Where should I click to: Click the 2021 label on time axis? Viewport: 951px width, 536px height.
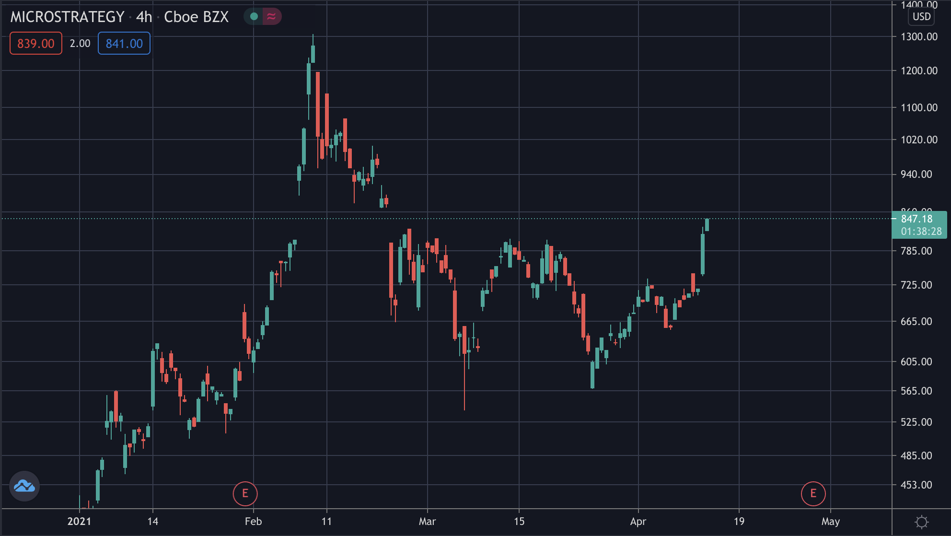click(x=79, y=522)
